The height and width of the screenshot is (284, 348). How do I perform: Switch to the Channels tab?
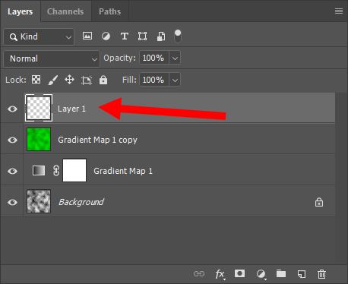click(65, 11)
